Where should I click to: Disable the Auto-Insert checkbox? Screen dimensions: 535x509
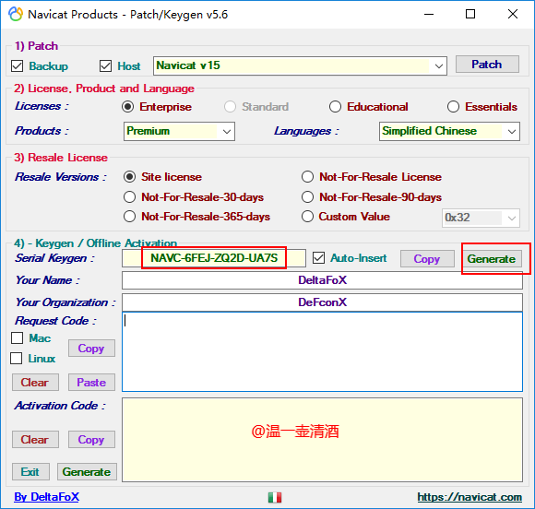318,258
